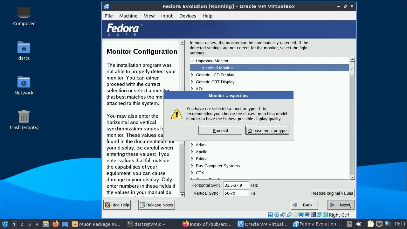Switch to Index of /pub Firefox window
Viewport: 407px width, 229px height.
tap(207, 224)
